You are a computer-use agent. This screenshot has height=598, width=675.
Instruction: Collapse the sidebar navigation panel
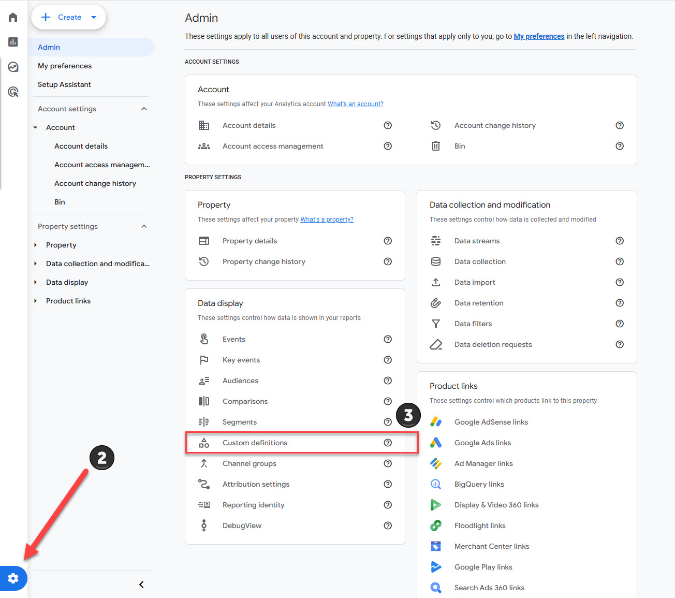tap(141, 585)
